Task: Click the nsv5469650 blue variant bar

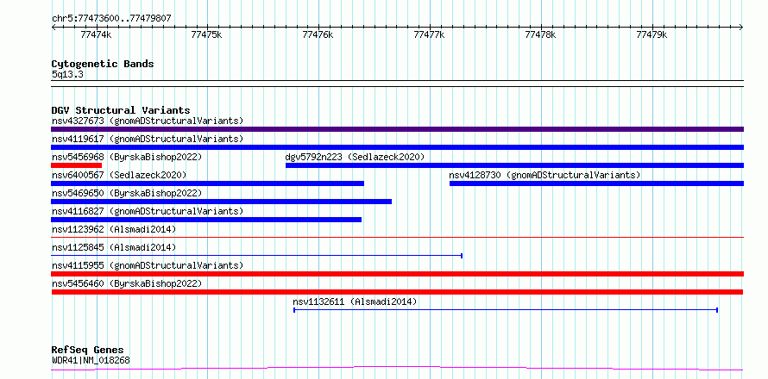Action: (222, 202)
